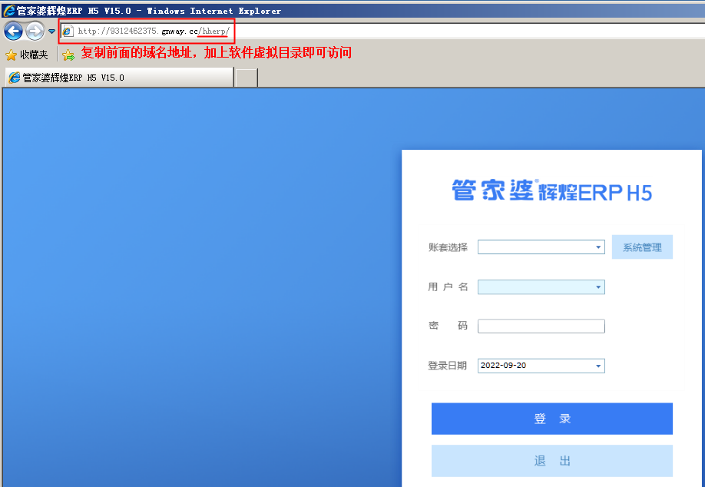705x487 pixels.
Task: Expand the 账套选择 dropdown
Action: pyautogui.click(x=598, y=247)
